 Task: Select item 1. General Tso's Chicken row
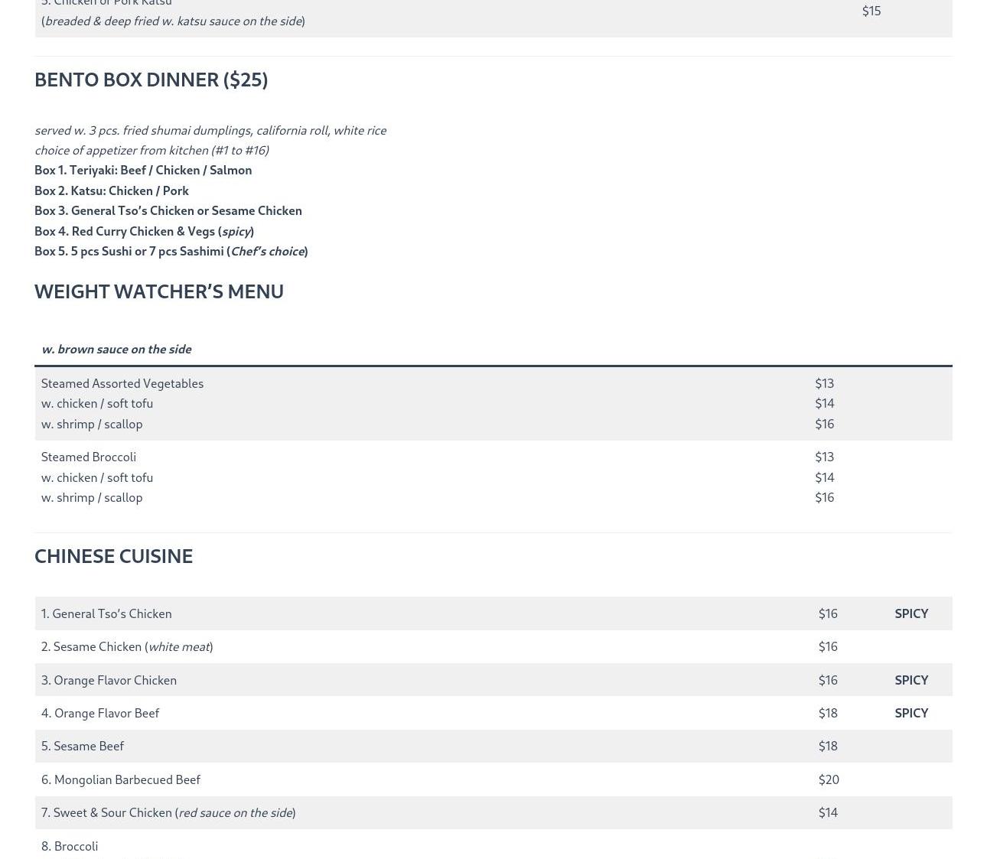(106, 613)
